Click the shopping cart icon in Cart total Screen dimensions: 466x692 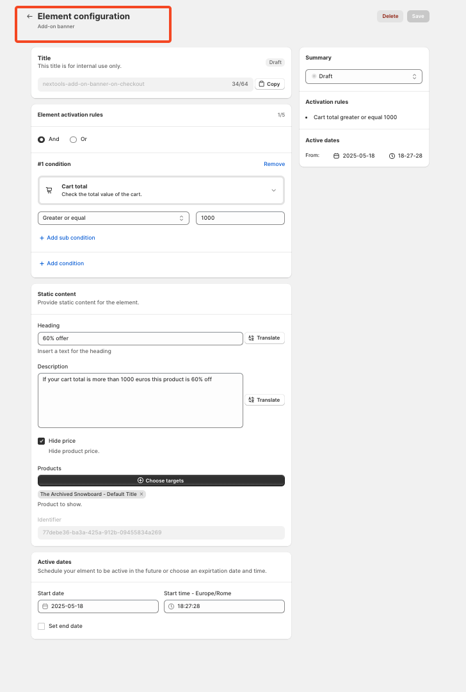click(x=49, y=190)
